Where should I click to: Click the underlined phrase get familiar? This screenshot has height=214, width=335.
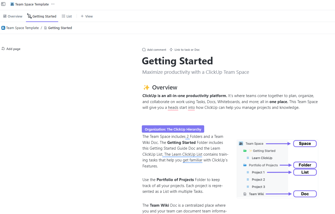coord(193,160)
